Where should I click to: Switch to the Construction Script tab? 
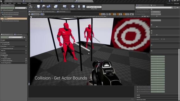click(x=49, y=12)
